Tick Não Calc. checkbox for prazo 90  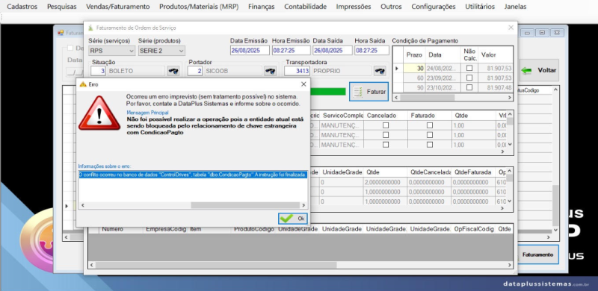coord(469,87)
